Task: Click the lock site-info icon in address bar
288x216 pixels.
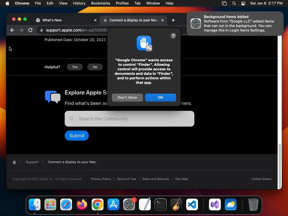Action: (x=42, y=30)
